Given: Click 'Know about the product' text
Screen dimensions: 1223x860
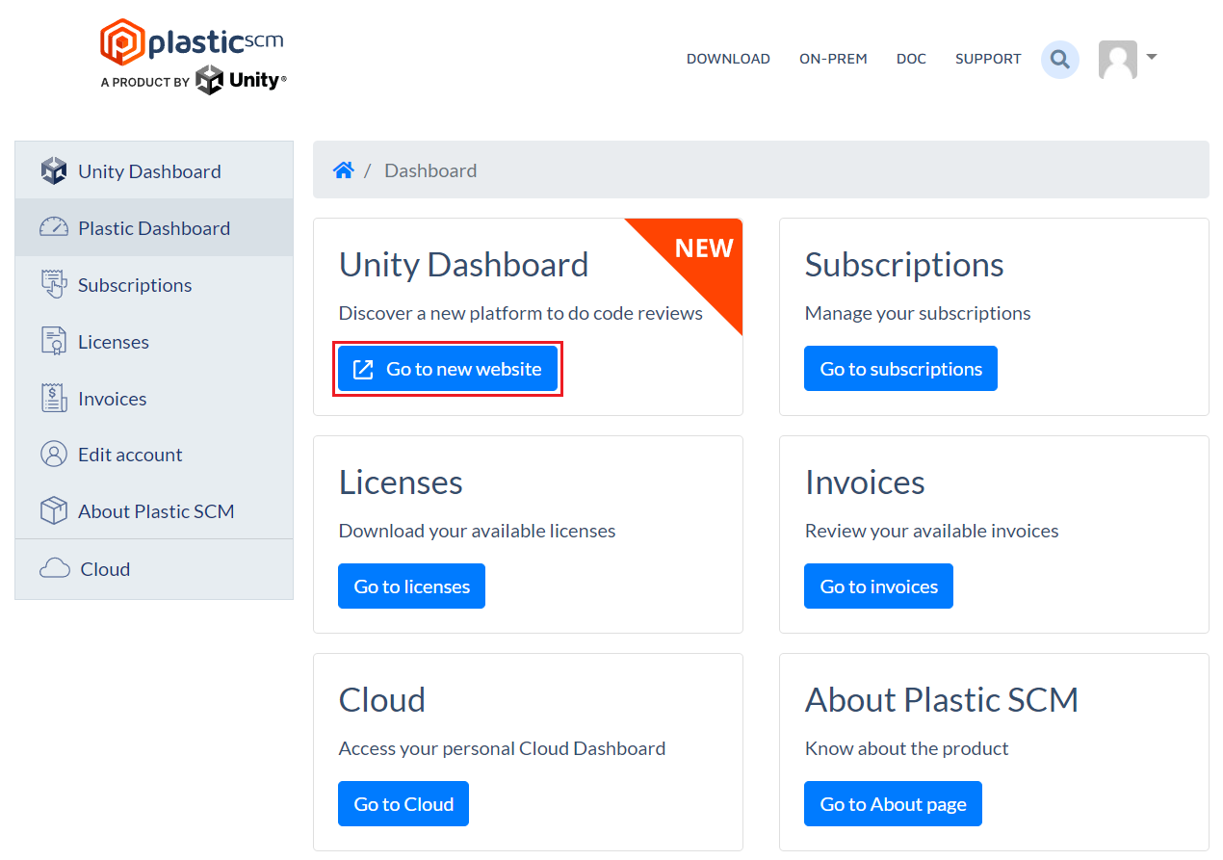Looking at the screenshot, I should click(906, 748).
